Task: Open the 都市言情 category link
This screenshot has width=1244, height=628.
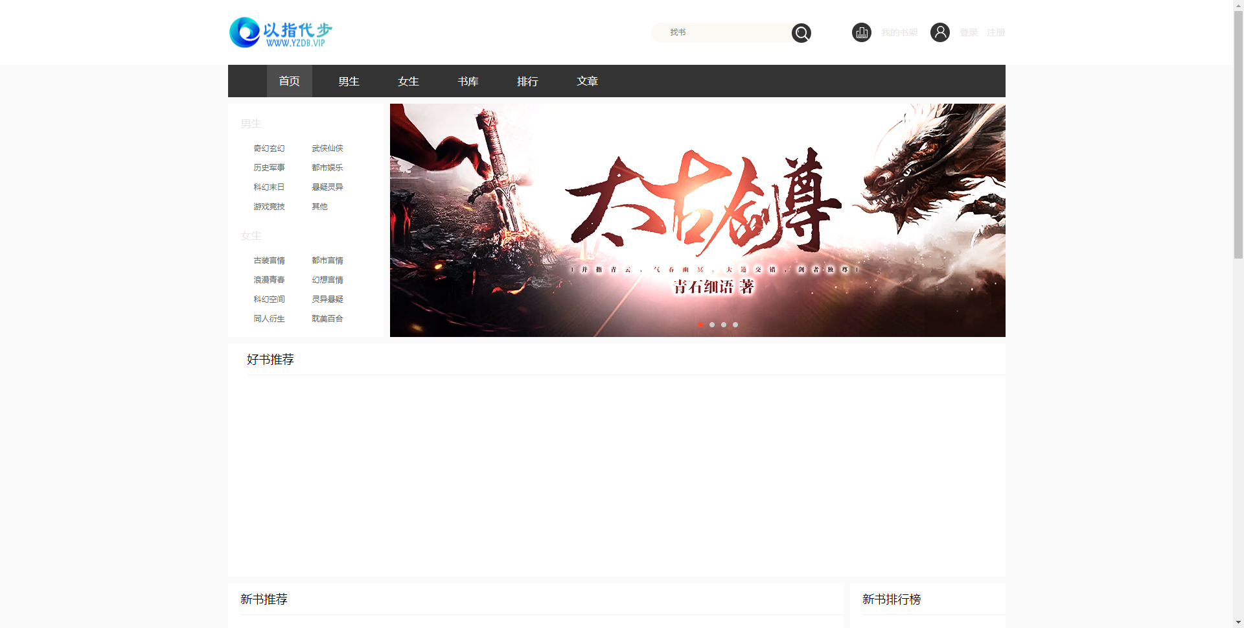Action: [327, 260]
